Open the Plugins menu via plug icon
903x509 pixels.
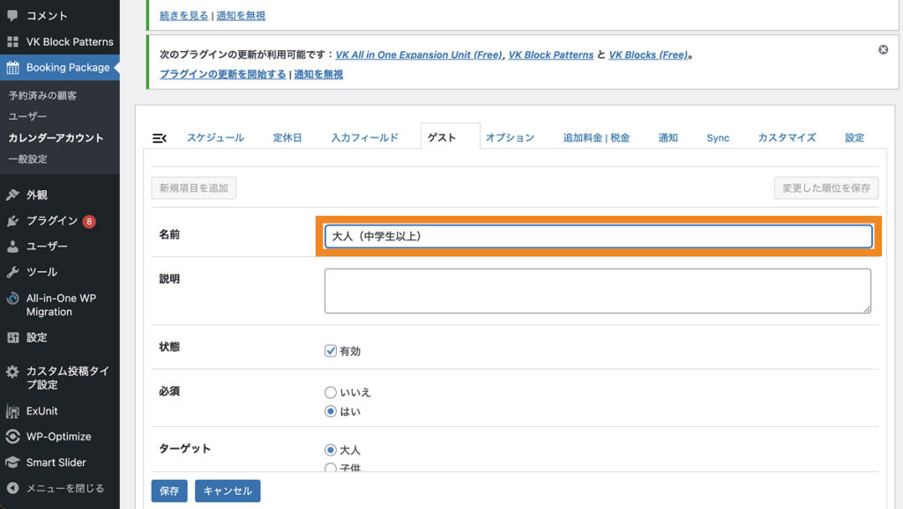point(12,221)
